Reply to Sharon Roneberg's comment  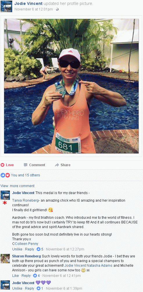pyautogui.click(x=26, y=276)
